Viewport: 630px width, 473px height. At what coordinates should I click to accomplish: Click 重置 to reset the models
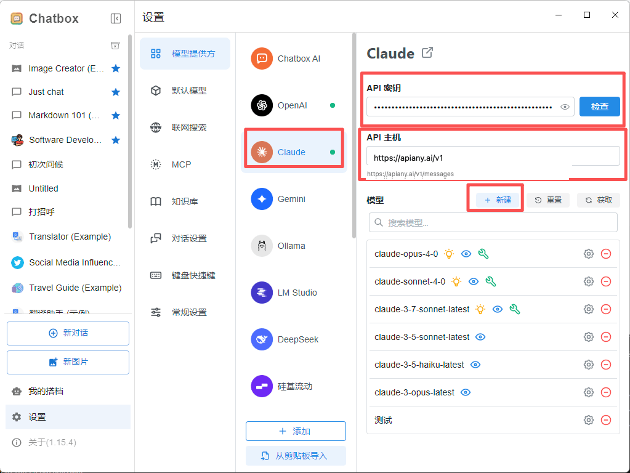(548, 200)
